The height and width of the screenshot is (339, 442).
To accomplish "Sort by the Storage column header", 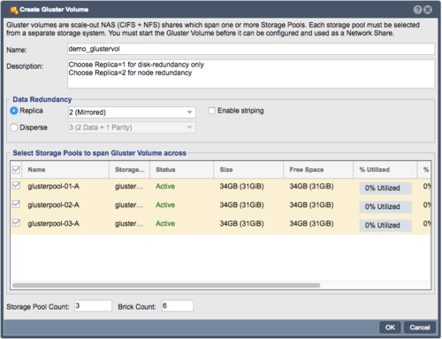I will [x=130, y=170].
